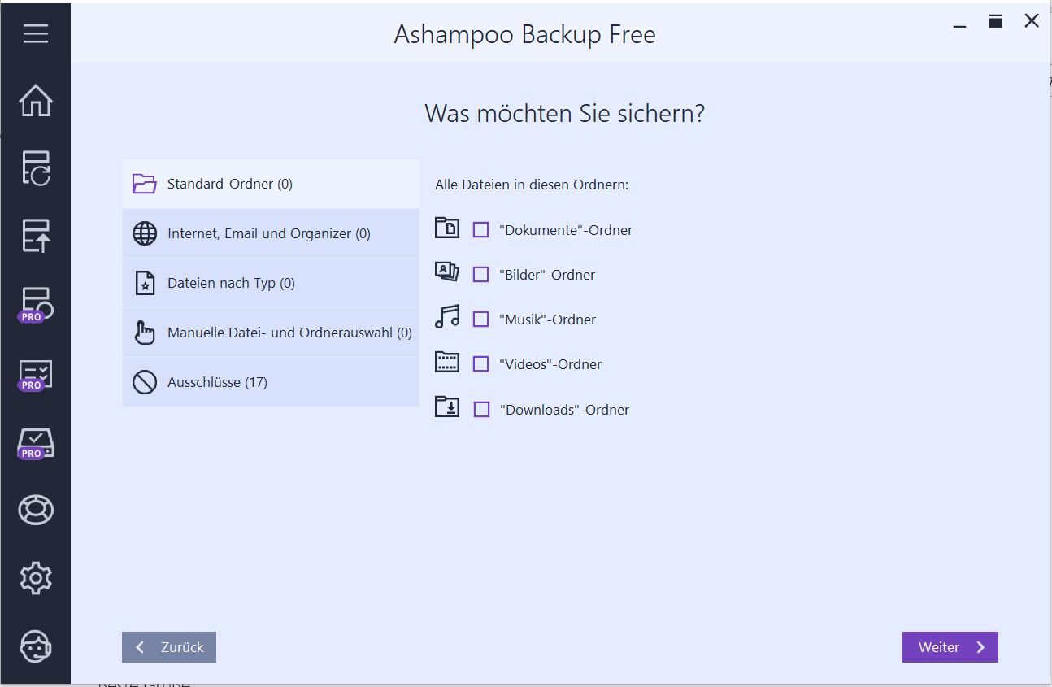Enable the "Dokumente"-Ordner checkbox

pyautogui.click(x=481, y=230)
